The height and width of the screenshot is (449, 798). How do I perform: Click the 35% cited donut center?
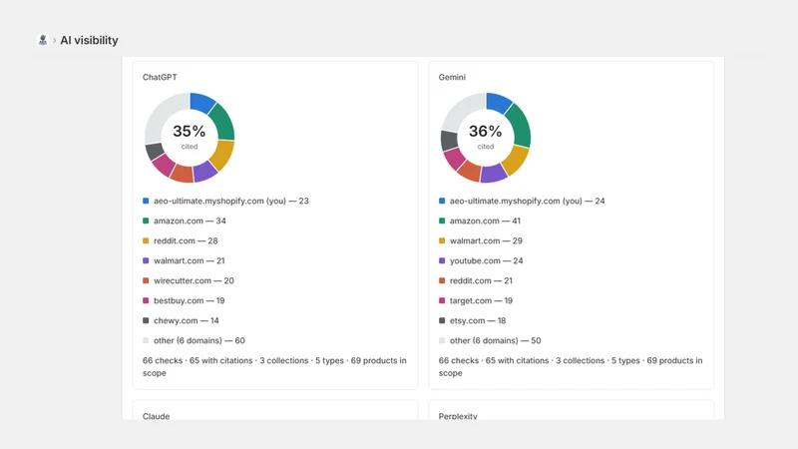click(x=190, y=137)
